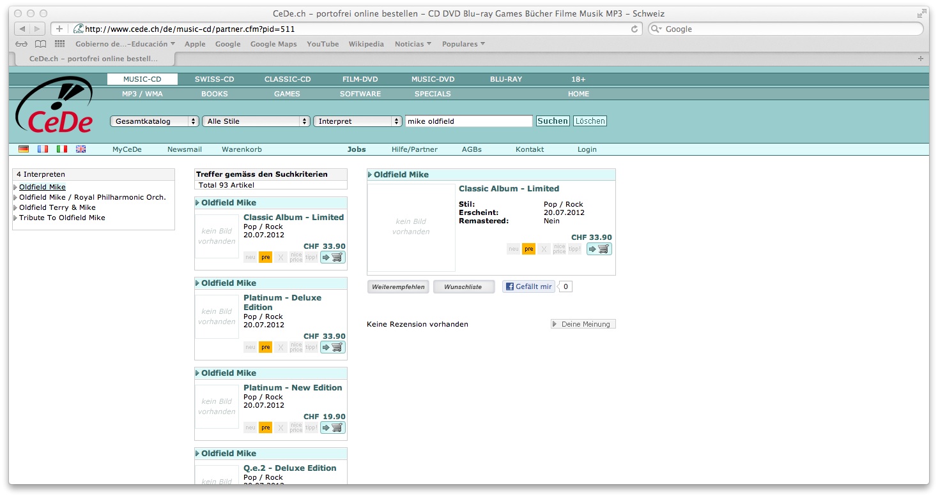Expand the Populares bookmark folder
Screen dimensions: 938x497
coord(463,44)
